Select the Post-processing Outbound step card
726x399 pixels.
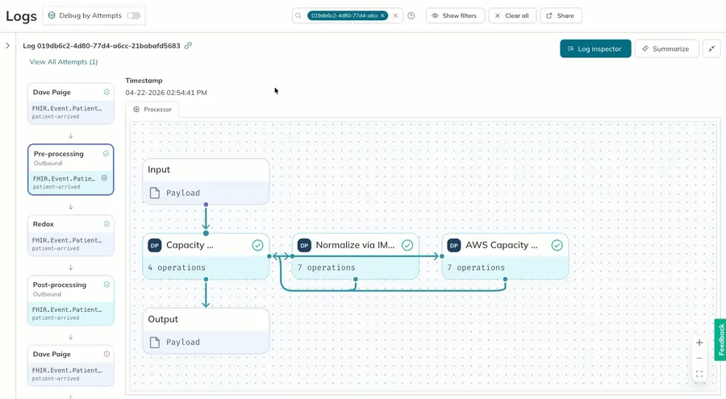click(x=71, y=301)
